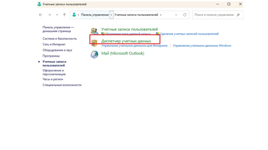Image resolution: width=268 pixels, height=150 pixels.
Task: Open 'Диспетчер учетных данных'
Action: [x=126, y=41]
